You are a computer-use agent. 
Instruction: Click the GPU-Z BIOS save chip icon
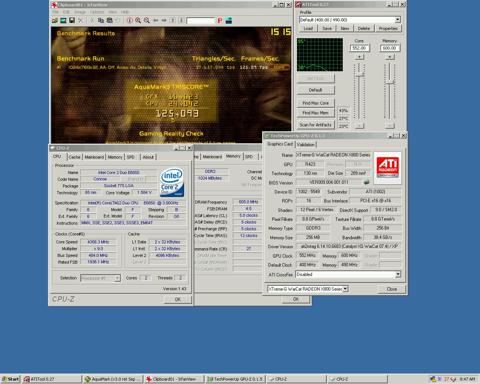point(366,182)
